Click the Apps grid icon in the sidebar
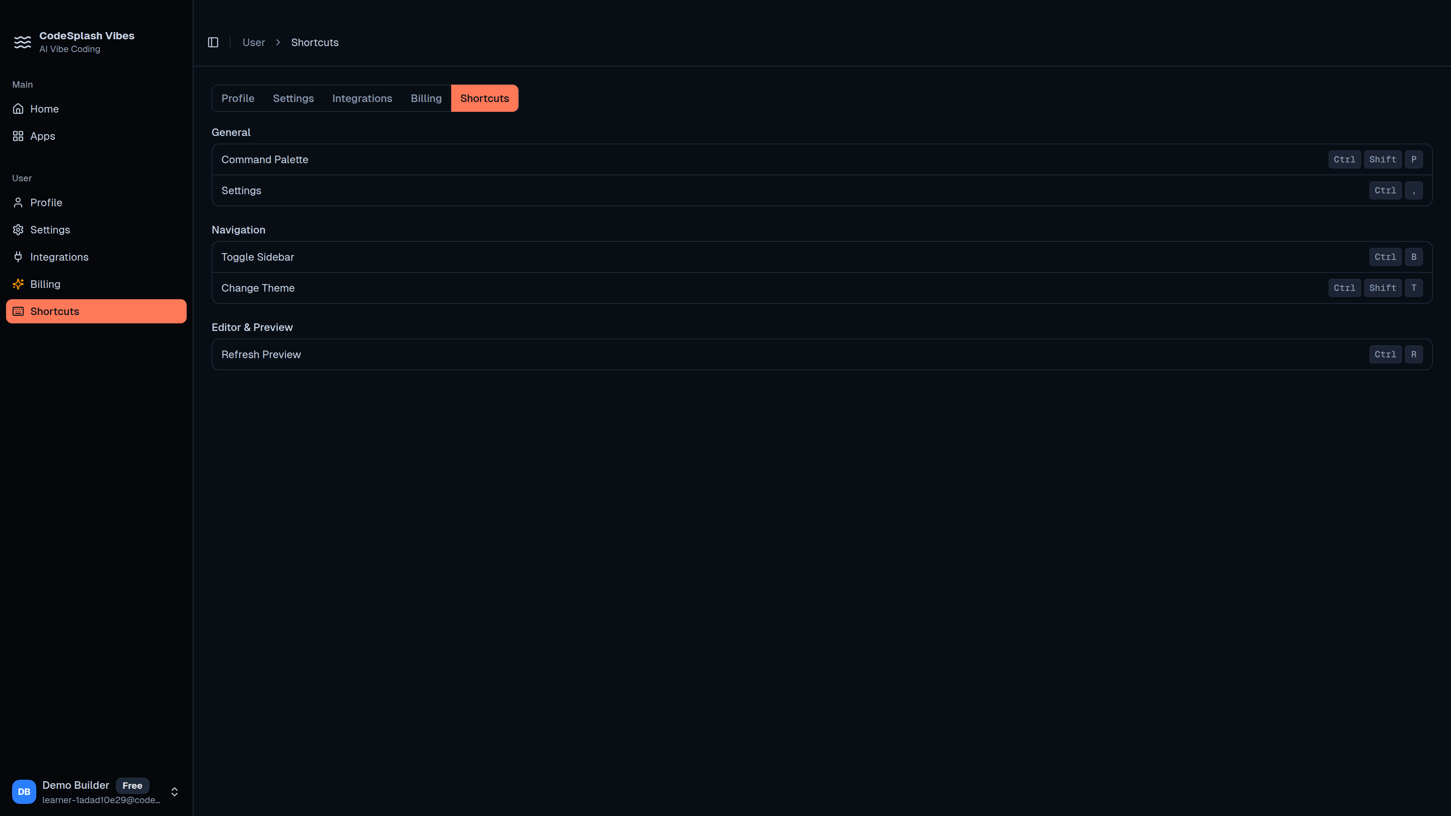This screenshot has height=816, width=1451. (18, 136)
